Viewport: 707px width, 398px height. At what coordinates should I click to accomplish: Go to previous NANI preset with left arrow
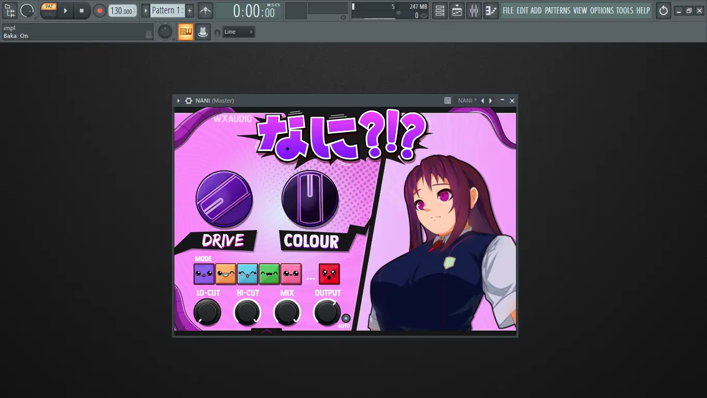482,101
